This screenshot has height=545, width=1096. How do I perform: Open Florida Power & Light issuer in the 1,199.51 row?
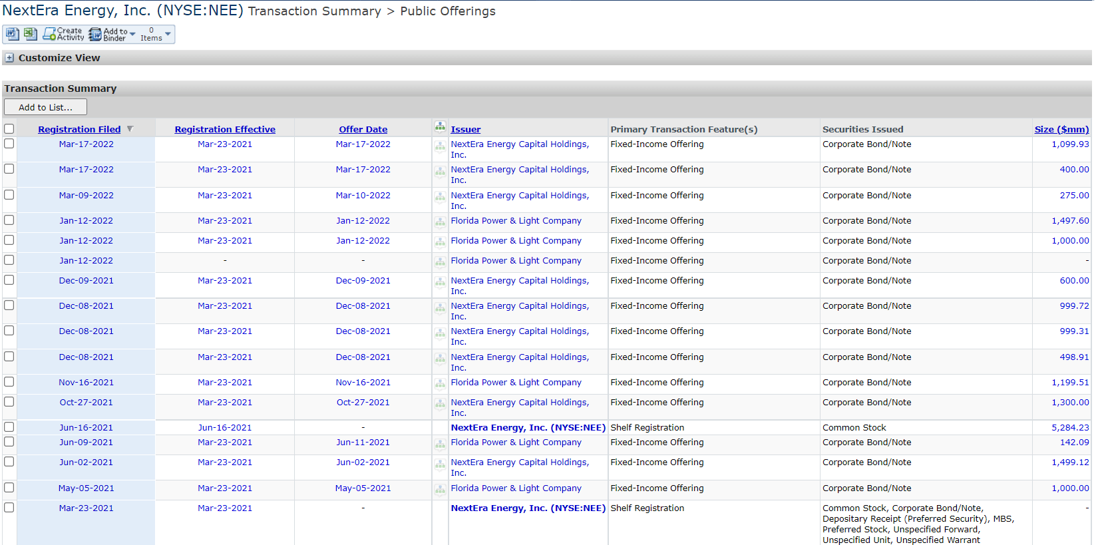516,382
